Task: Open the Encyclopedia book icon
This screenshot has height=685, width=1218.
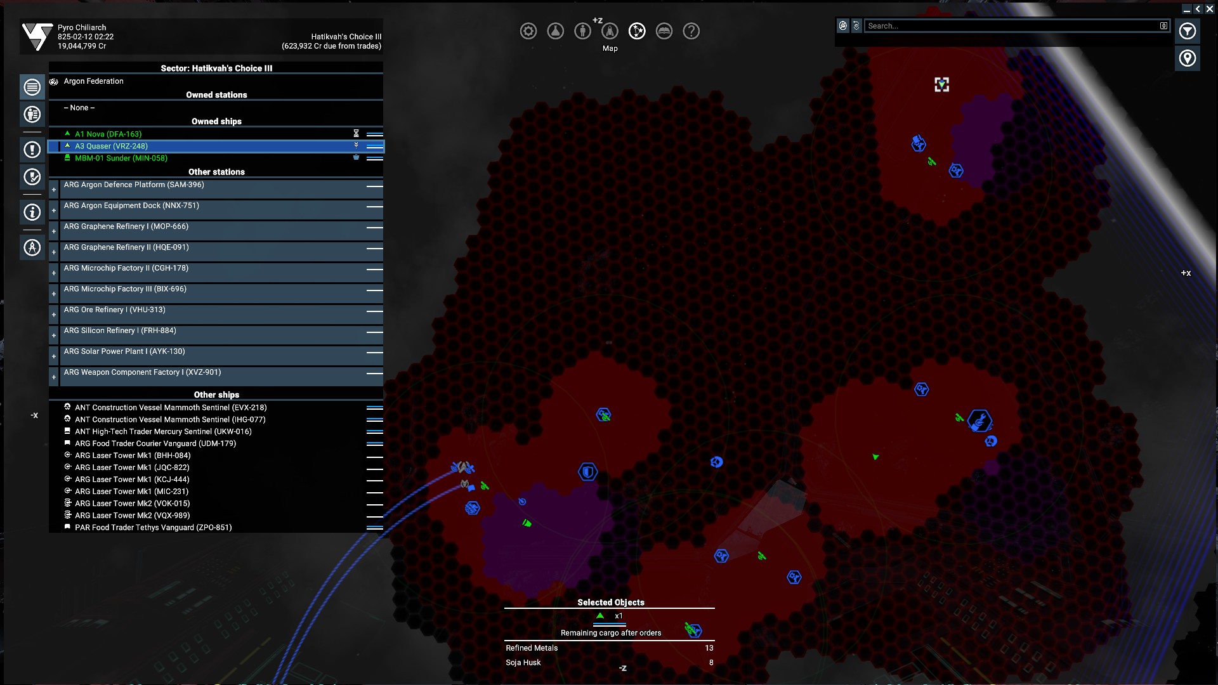Action: click(x=664, y=31)
